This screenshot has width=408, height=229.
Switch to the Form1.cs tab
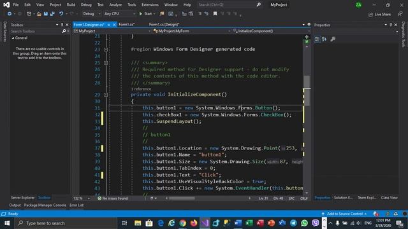(127, 24)
